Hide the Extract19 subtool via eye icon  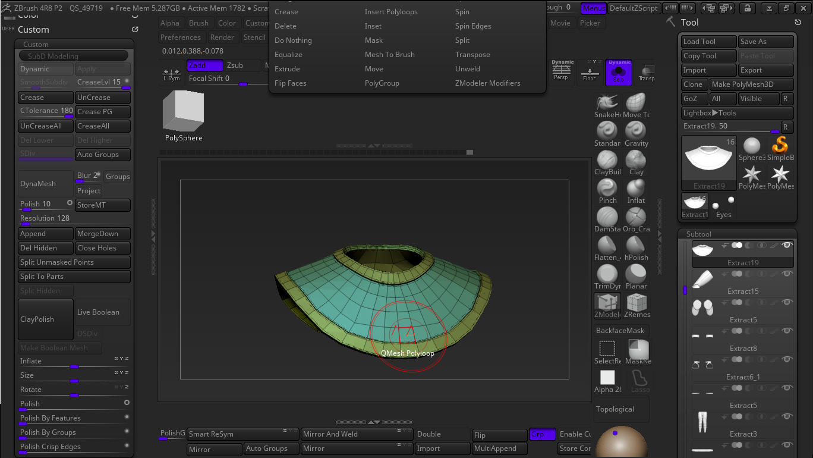click(787, 245)
